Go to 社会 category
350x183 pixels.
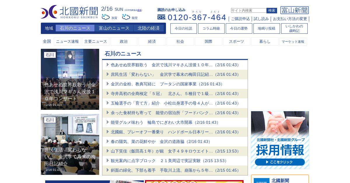(180, 42)
